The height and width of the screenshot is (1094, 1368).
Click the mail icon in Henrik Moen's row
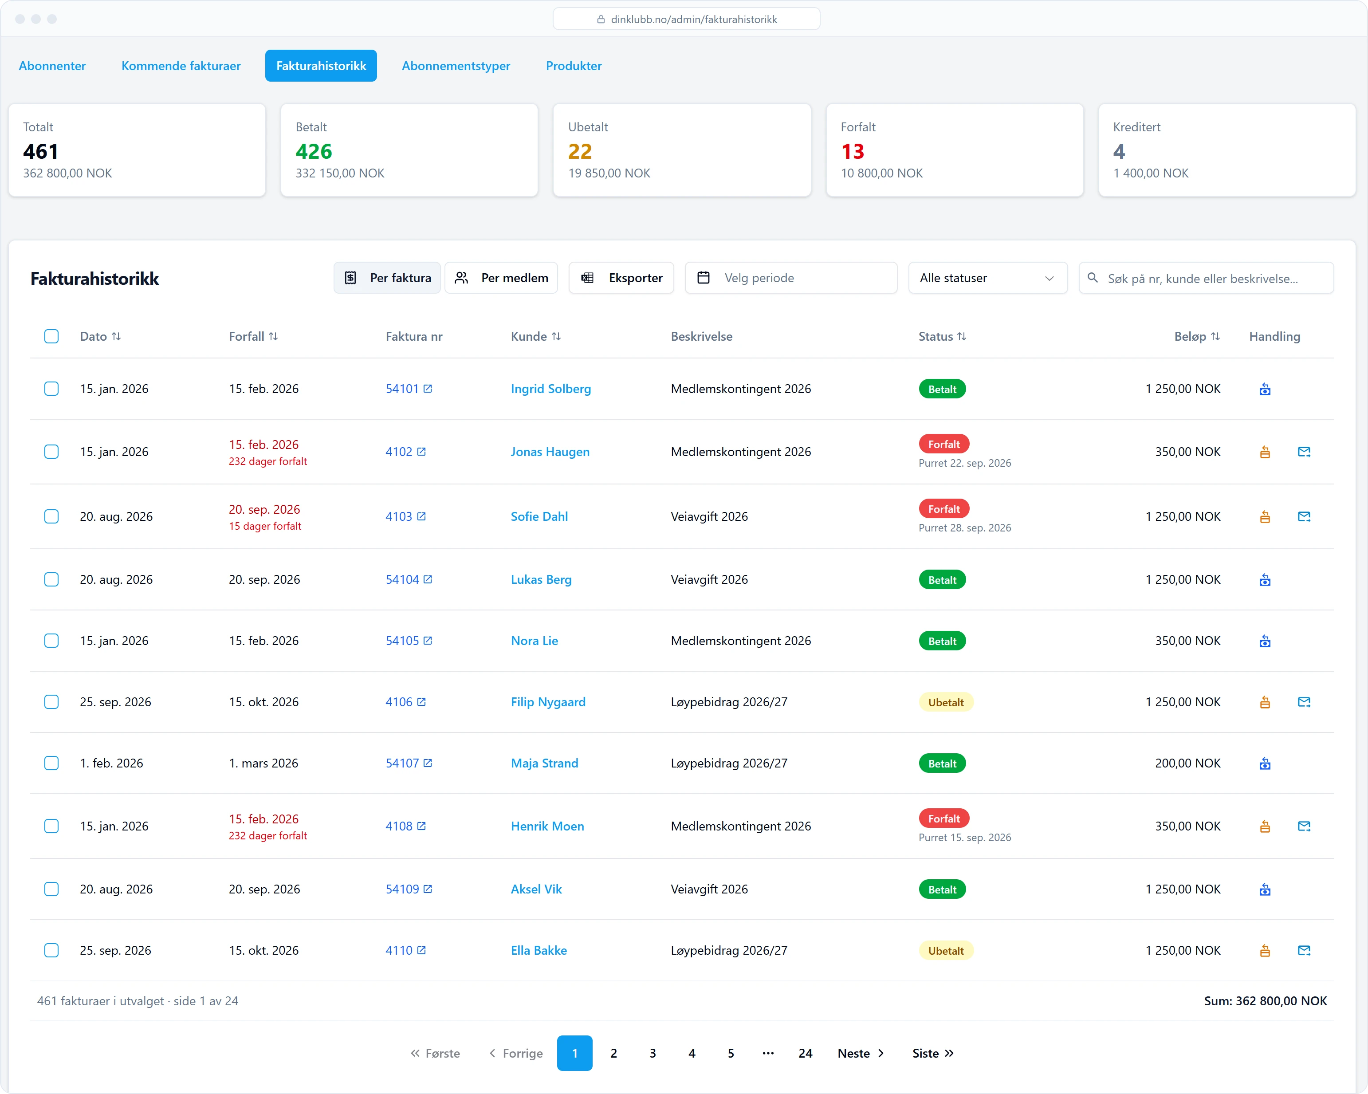click(1304, 826)
